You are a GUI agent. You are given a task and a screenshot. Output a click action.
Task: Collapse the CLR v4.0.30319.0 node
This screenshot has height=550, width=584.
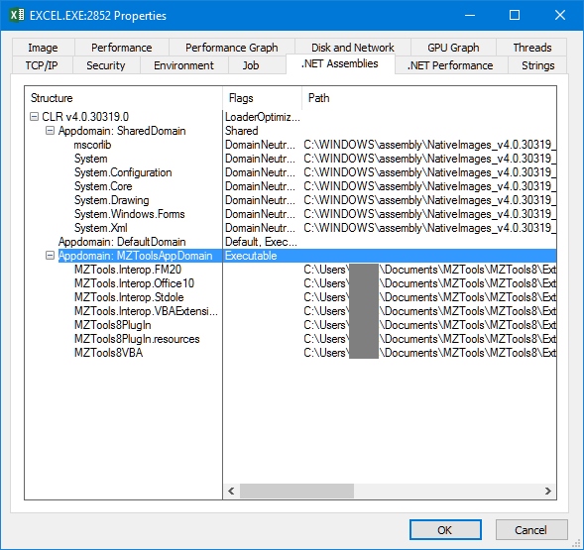34,117
